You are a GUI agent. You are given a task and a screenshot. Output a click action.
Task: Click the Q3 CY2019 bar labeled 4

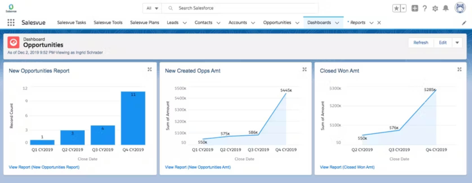coord(103,135)
